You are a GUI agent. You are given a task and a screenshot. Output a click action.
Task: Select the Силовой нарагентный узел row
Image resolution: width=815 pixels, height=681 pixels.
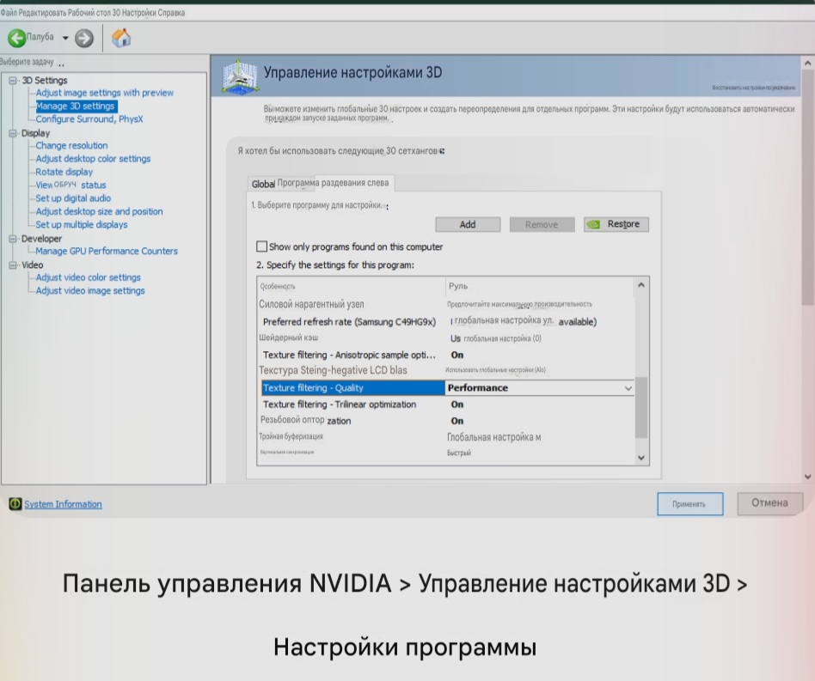pyautogui.click(x=446, y=305)
